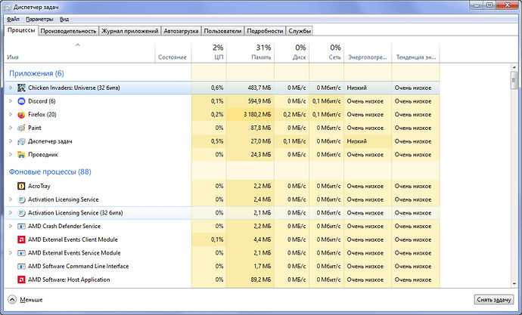
Task: Click the AcroTray process icon
Action: 21,186
